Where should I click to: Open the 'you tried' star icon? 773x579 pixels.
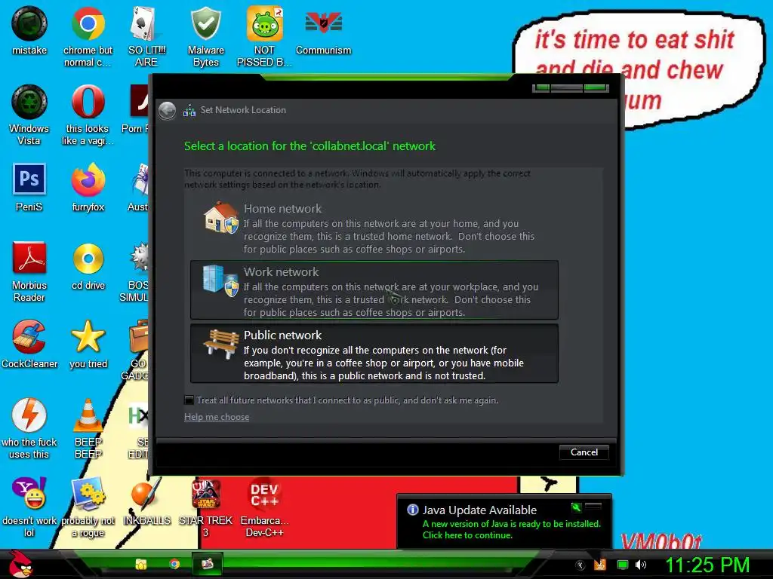click(x=88, y=344)
